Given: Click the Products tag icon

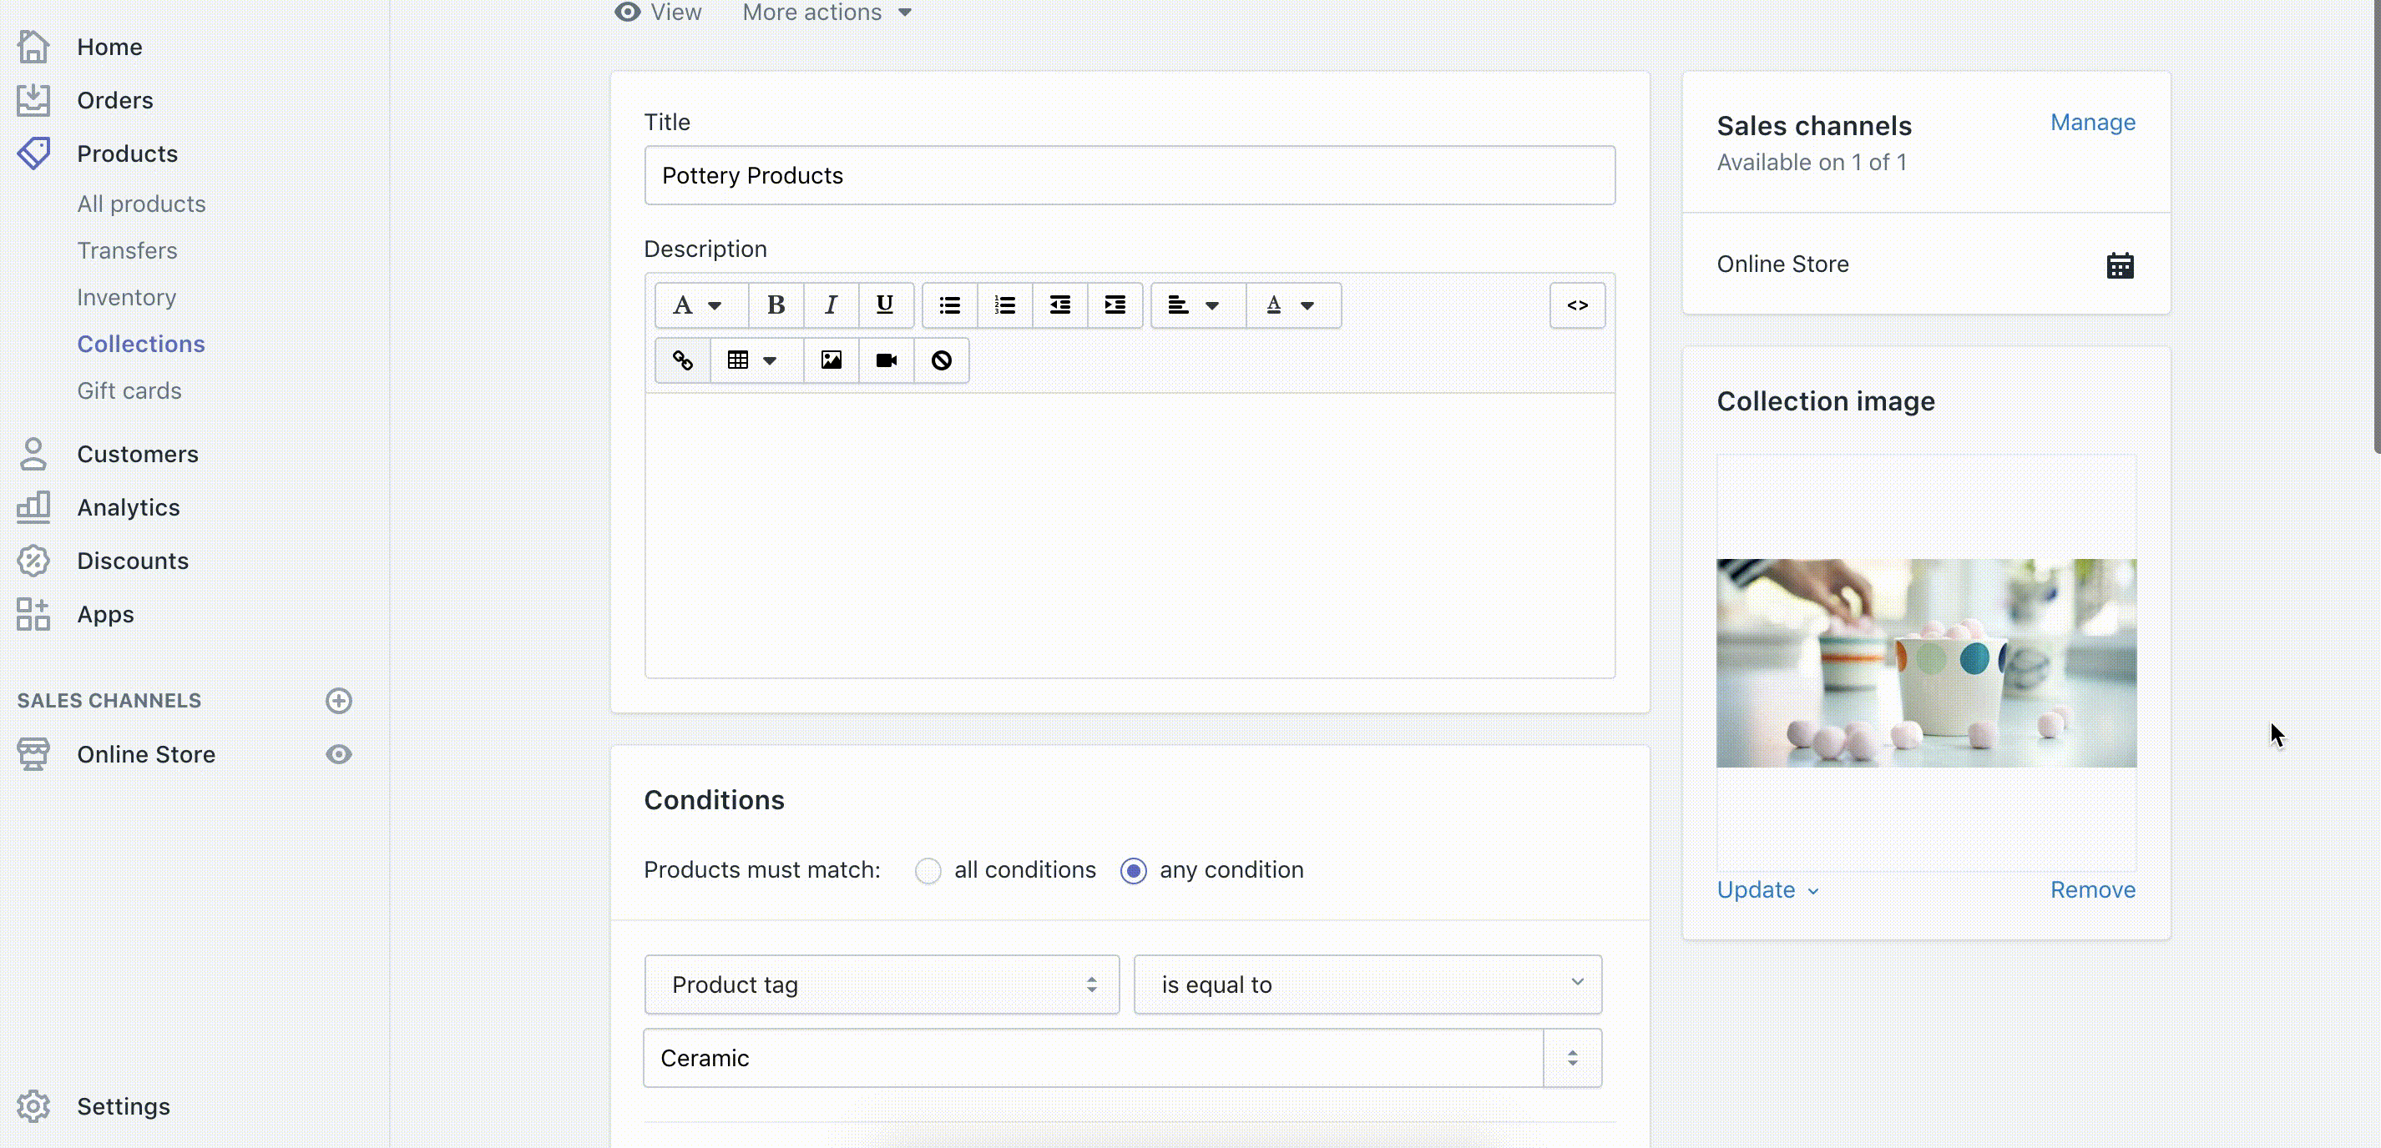Looking at the screenshot, I should click(x=33, y=154).
